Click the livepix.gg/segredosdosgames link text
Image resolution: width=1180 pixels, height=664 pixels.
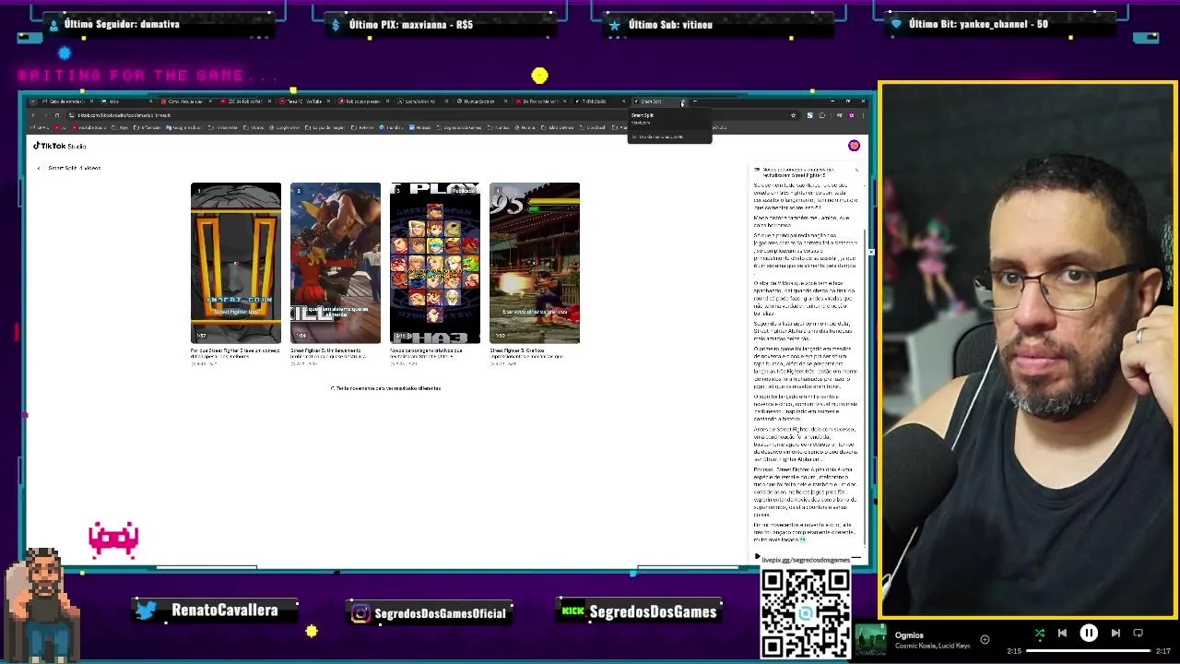click(x=806, y=560)
